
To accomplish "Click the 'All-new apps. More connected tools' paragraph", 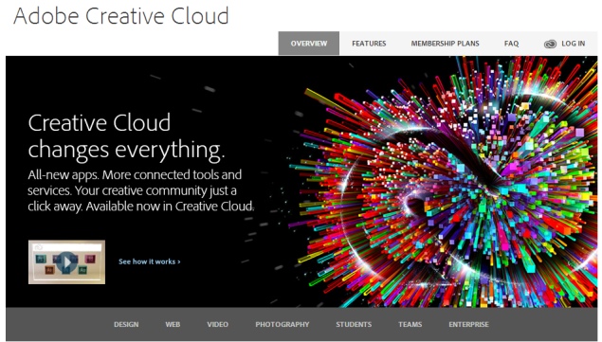I will [141, 190].
